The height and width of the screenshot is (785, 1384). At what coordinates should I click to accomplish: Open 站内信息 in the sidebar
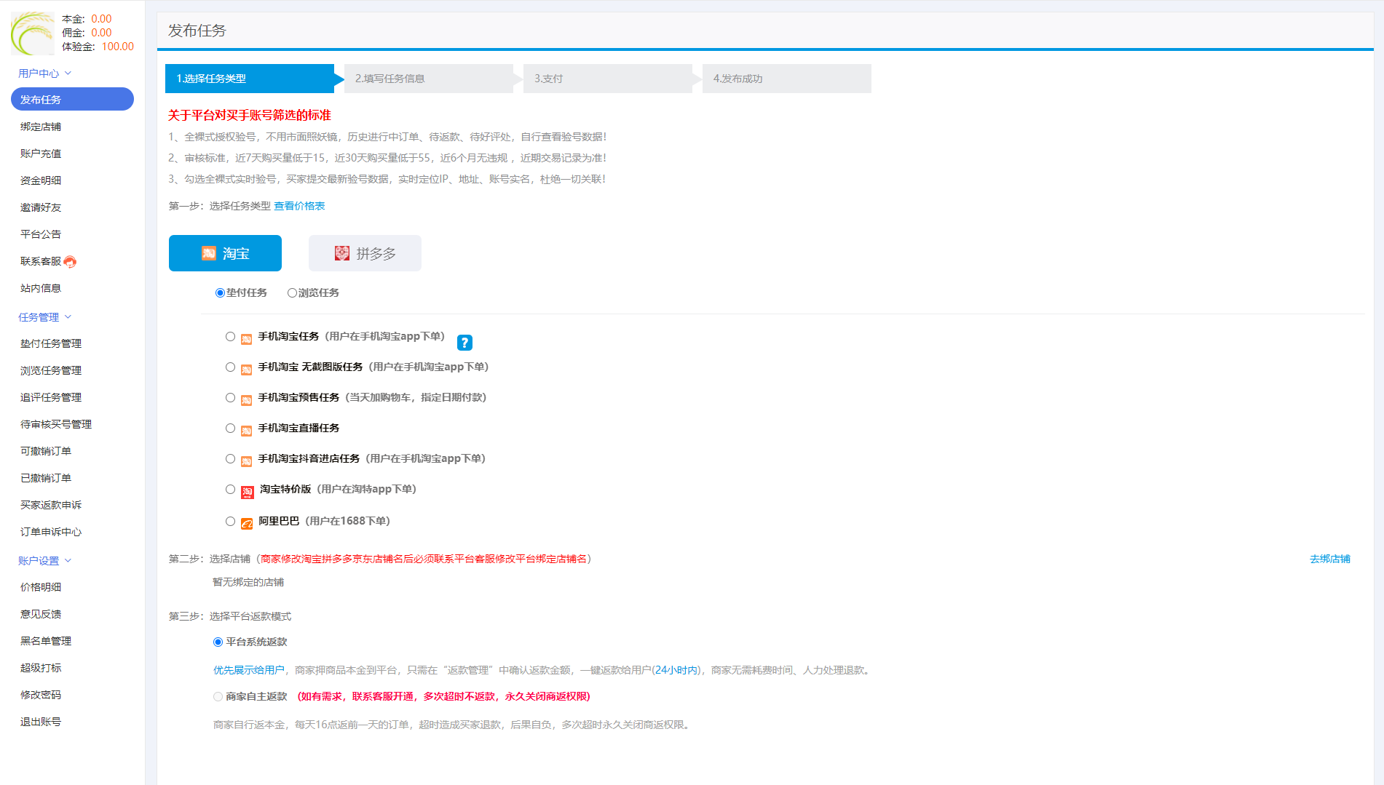coord(41,288)
